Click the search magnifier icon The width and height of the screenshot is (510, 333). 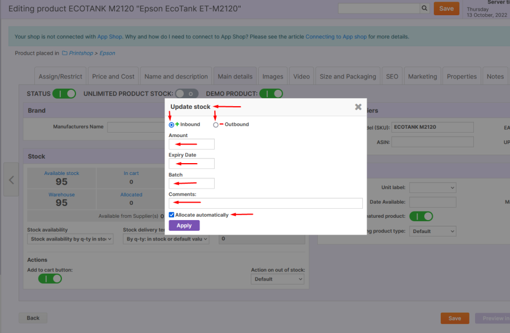pyautogui.click(x=424, y=8)
